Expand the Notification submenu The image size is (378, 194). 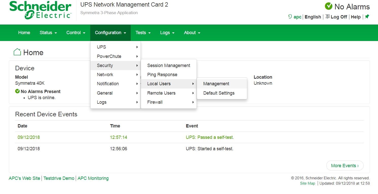pos(116,84)
